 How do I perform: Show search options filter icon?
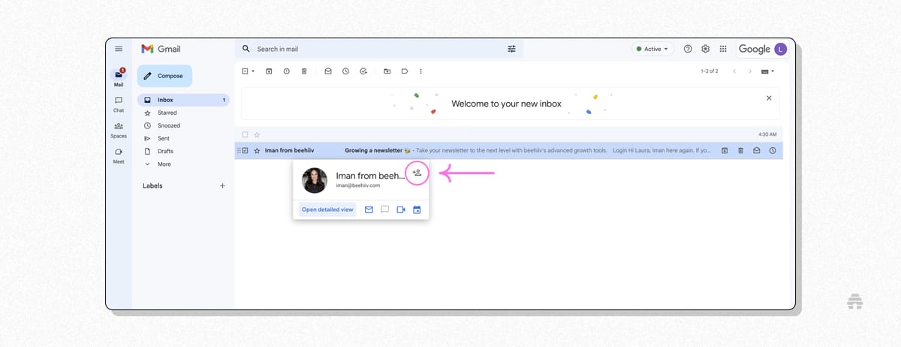coord(512,49)
